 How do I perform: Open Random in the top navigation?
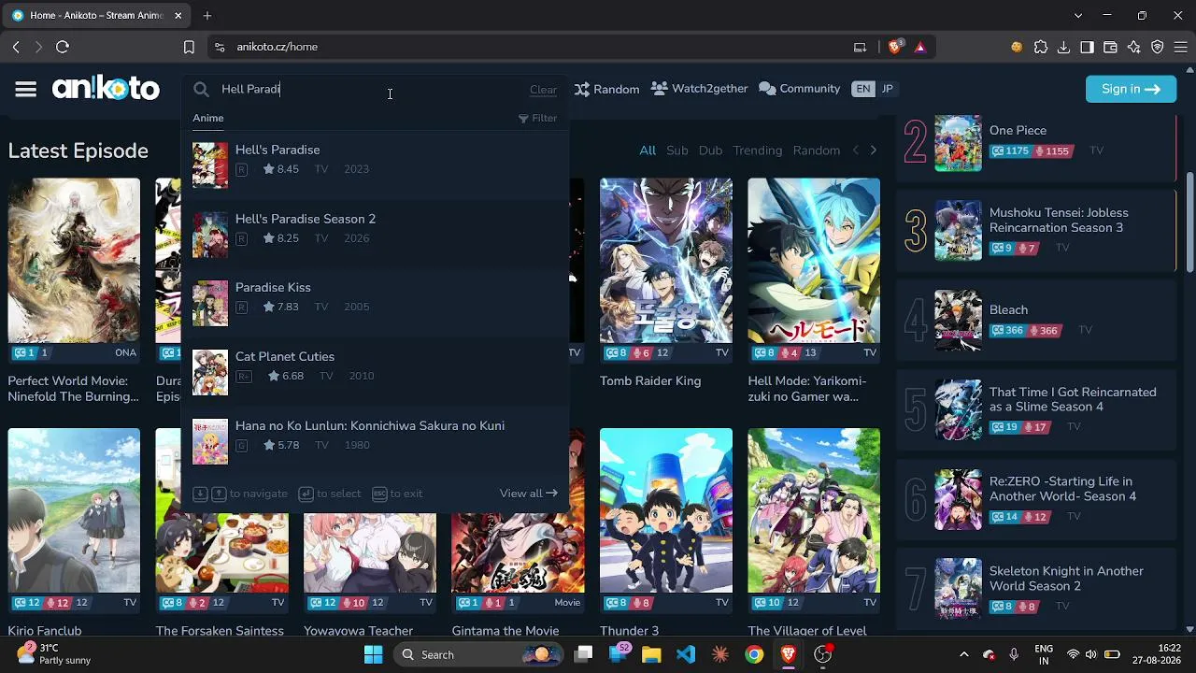click(606, 89)
